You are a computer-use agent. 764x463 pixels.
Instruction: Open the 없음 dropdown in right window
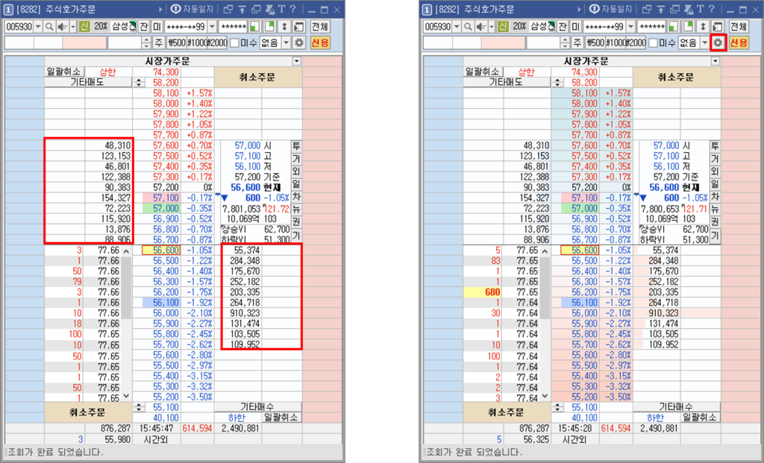pyautogui.click(x=704, y=42)
